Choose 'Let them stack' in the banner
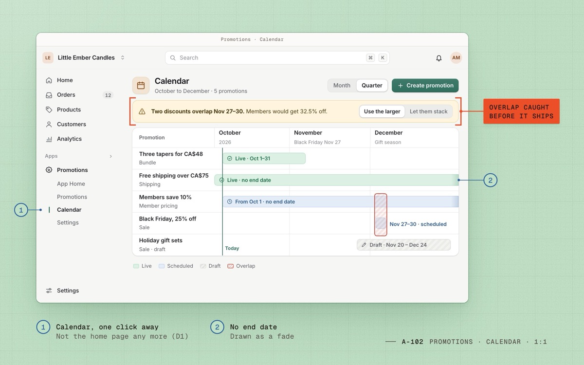Viewport: 584px width, 365px height. pos(429,111)
